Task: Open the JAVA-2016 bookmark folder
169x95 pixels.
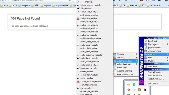Action: 153,5
